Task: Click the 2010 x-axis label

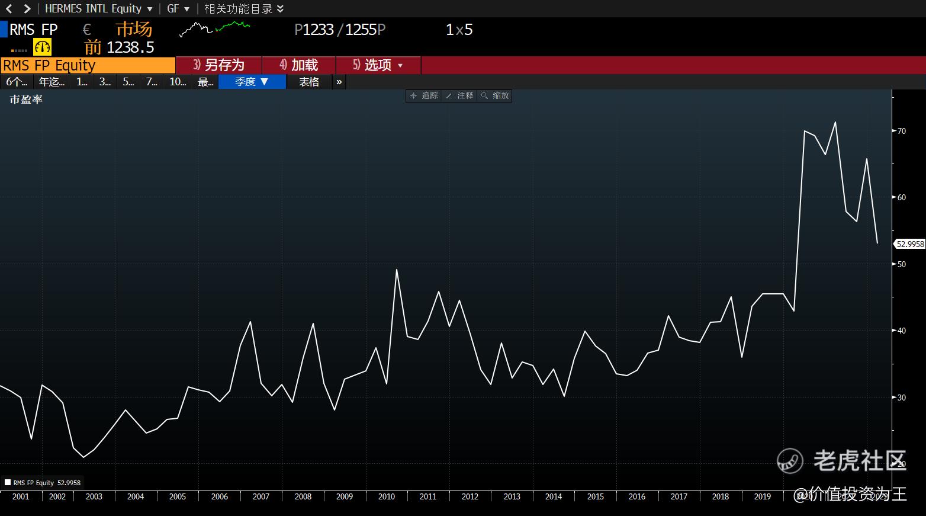Action: (x=387, y=496)
